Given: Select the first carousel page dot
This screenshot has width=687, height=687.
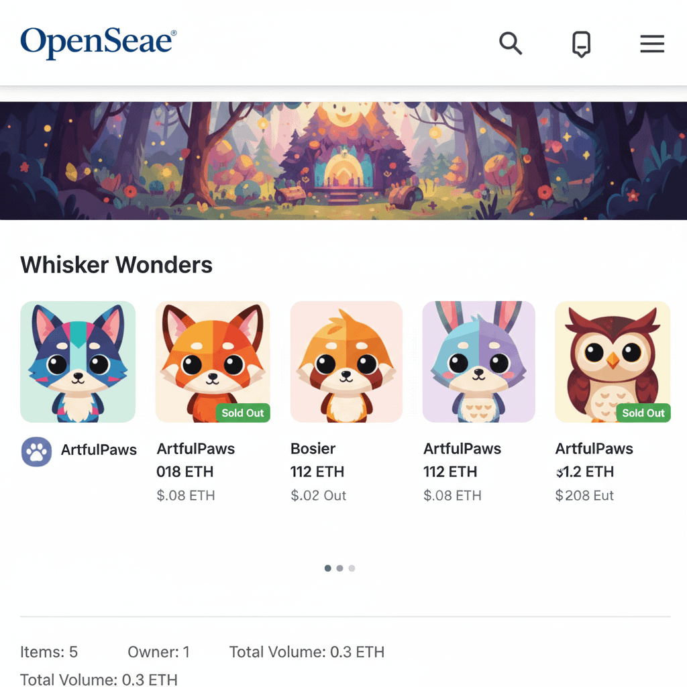Looking at the screenshot, I should pyautogui.click(x=327, y=568).
